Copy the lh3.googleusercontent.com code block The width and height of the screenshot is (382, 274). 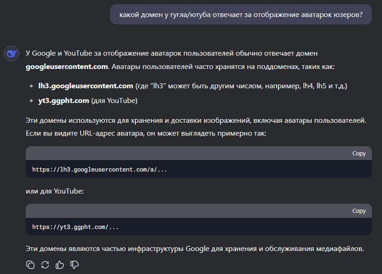[x=359, y=153]
